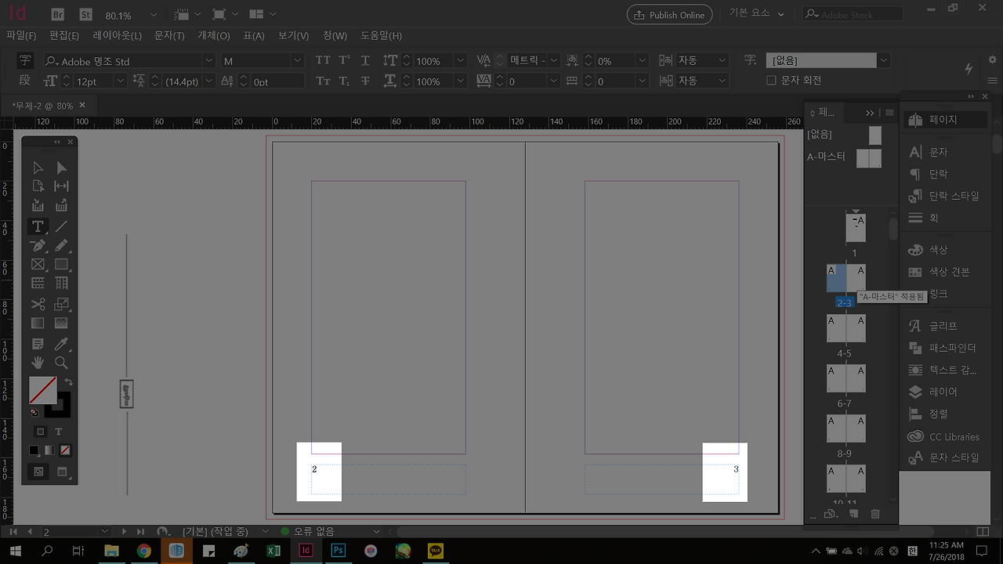
Task: Set formatting to affect text
Action: pos(59,432)
